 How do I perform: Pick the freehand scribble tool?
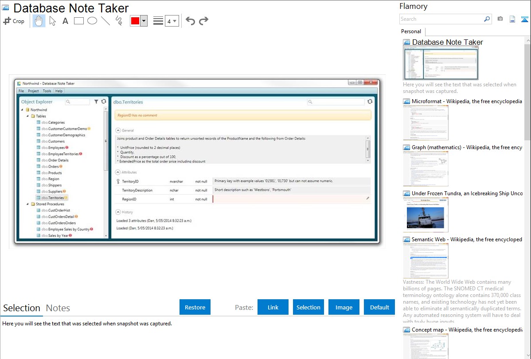point(119,21)
